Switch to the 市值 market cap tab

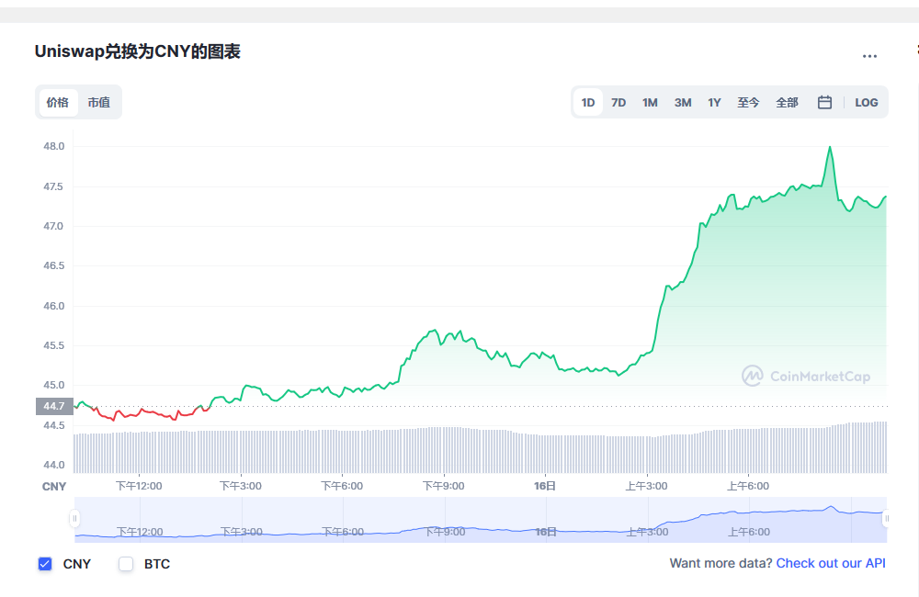pos(99,103)
